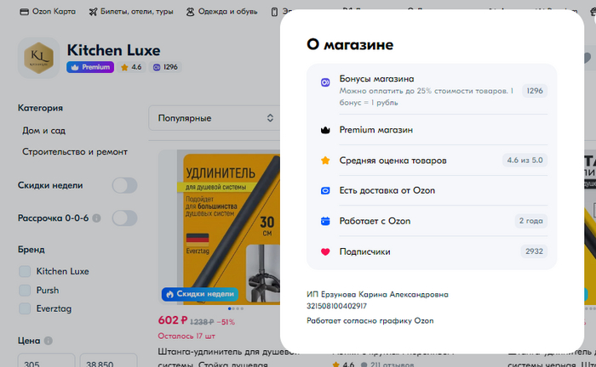Click the airplane icon for tickets
Image resolution: width=596 pixels, height=367 pixels.
(x=93, y=12)
